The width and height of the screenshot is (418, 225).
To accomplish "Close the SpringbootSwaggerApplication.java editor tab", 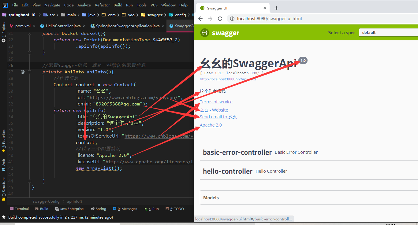I will point(163,26).
